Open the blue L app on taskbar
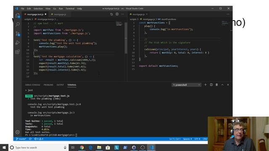The image size is (269, 151). pos(116,148)
